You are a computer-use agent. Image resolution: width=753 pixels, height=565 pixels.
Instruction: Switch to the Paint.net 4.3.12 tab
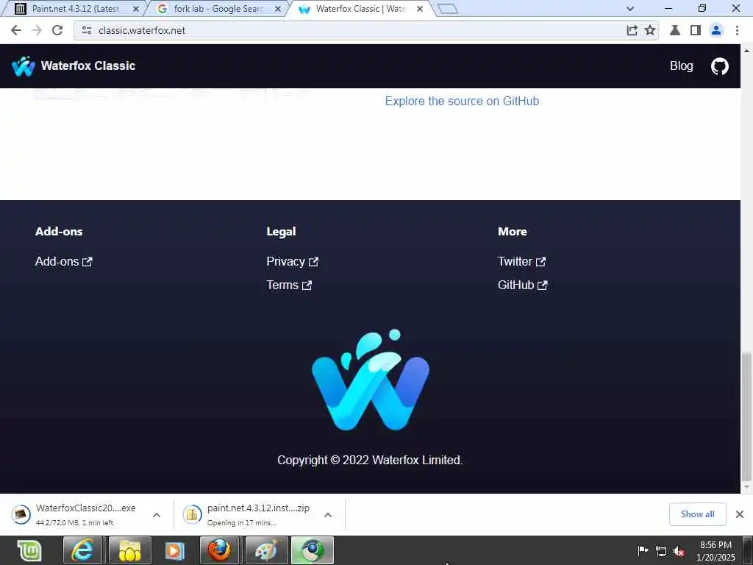click(74, 9)
